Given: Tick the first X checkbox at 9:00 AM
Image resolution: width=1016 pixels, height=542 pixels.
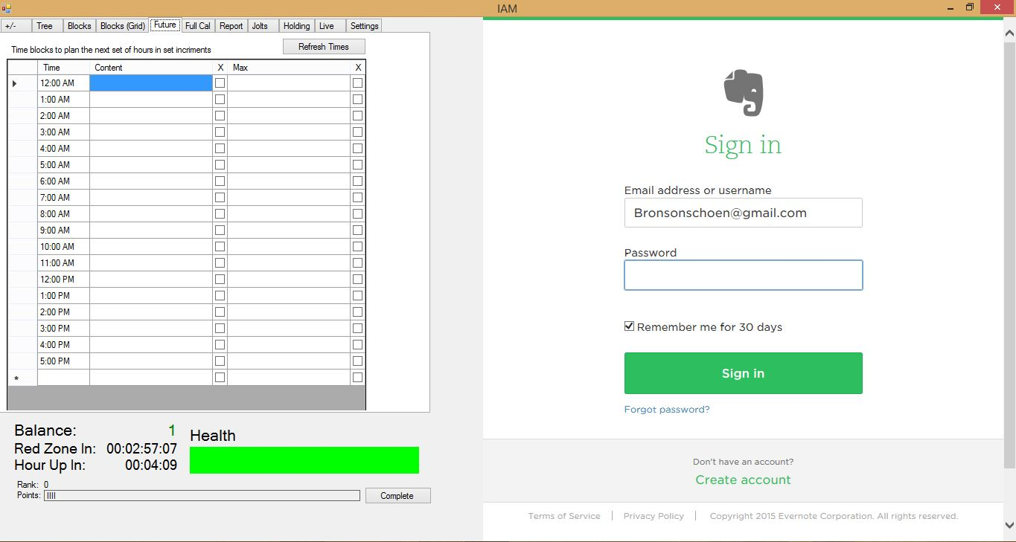Looking at the screenshot, I should pos(220,230).
